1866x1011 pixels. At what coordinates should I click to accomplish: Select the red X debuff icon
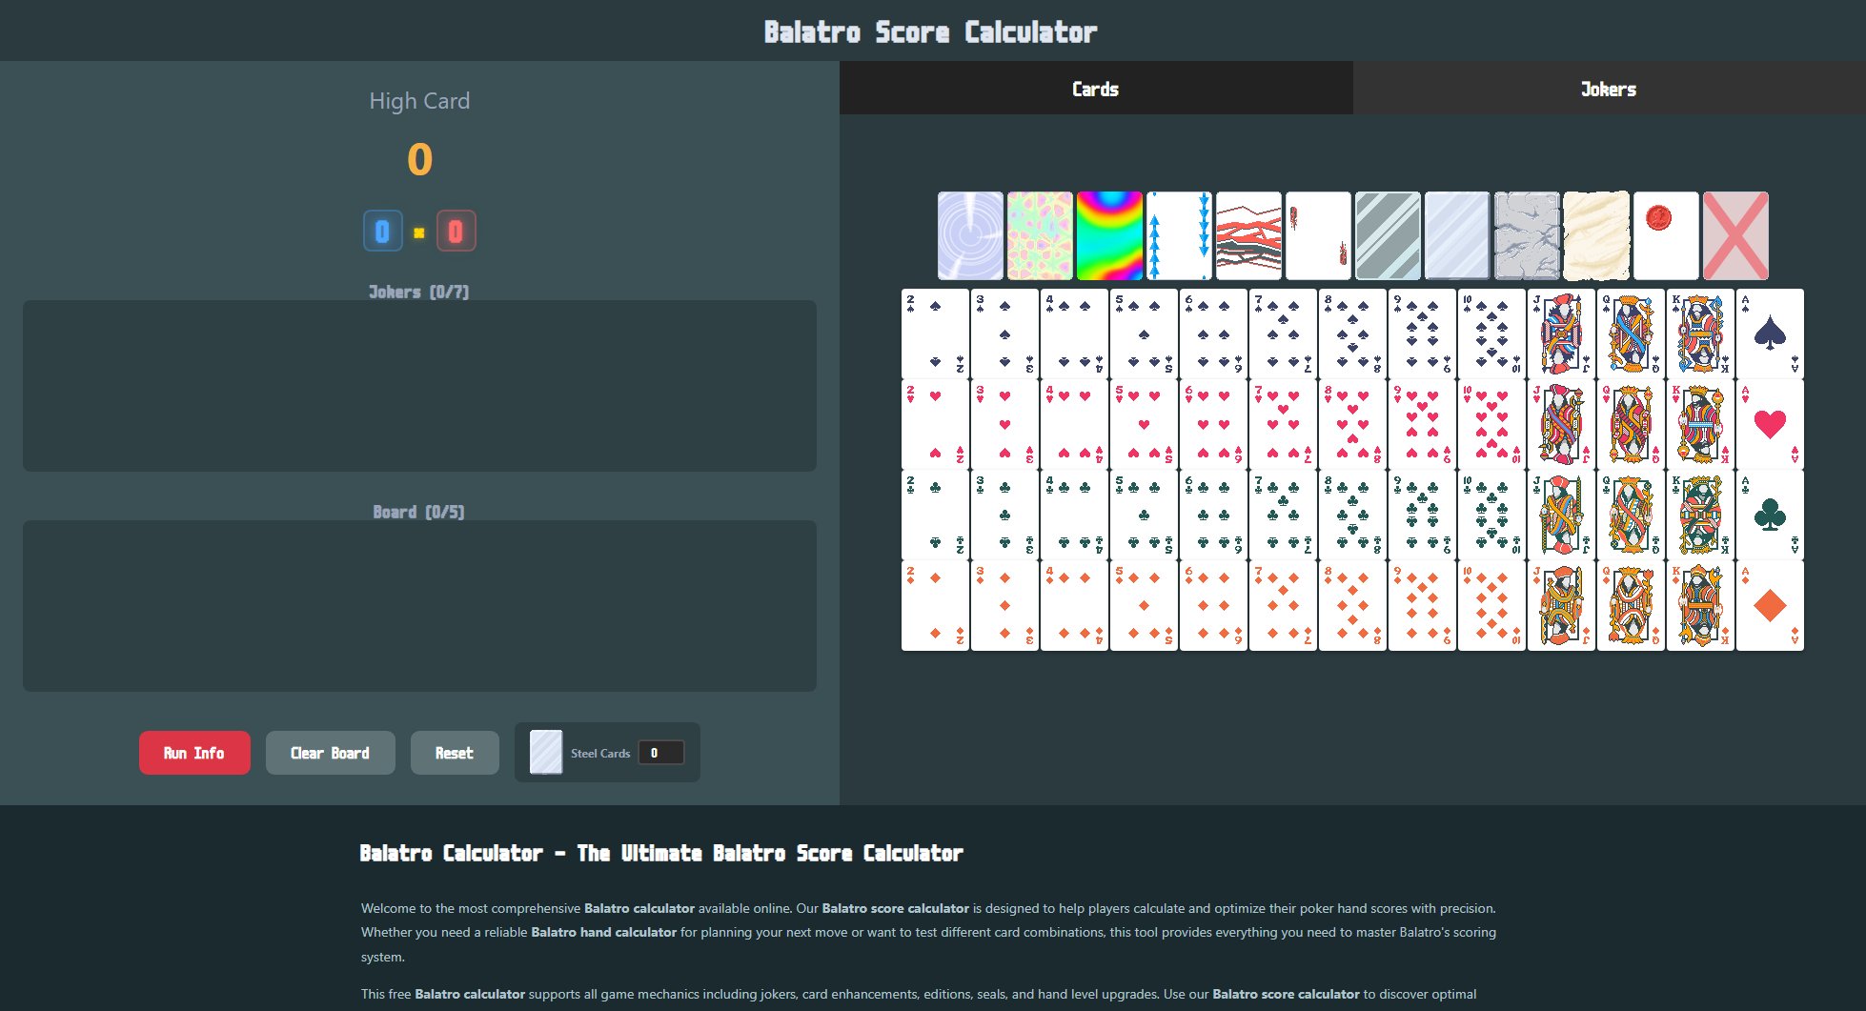tap(1735, 235)
